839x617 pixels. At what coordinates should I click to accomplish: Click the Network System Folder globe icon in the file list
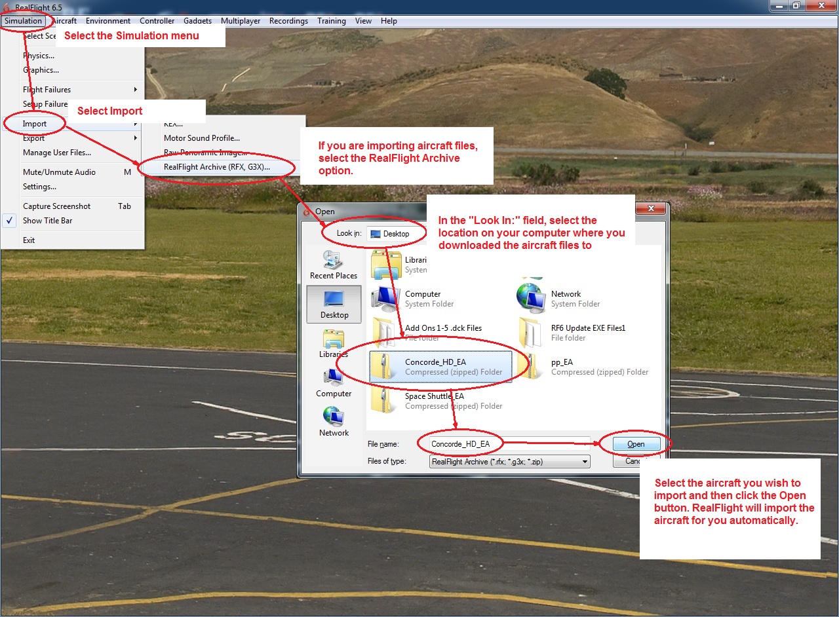531,299
